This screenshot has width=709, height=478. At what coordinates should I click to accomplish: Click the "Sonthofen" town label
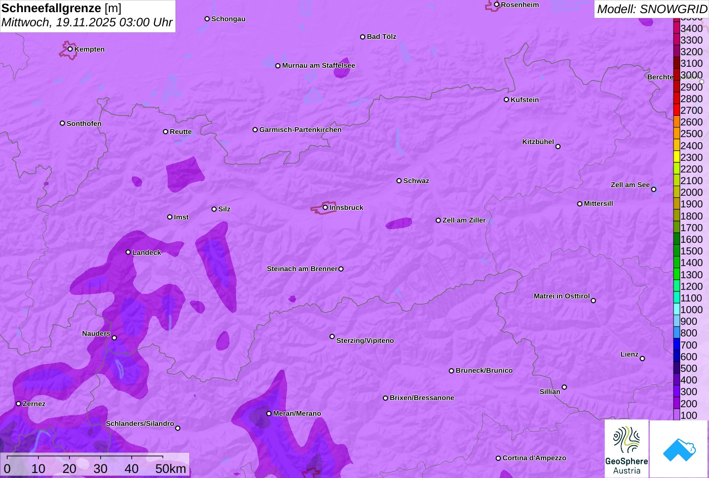click(84, 123)
